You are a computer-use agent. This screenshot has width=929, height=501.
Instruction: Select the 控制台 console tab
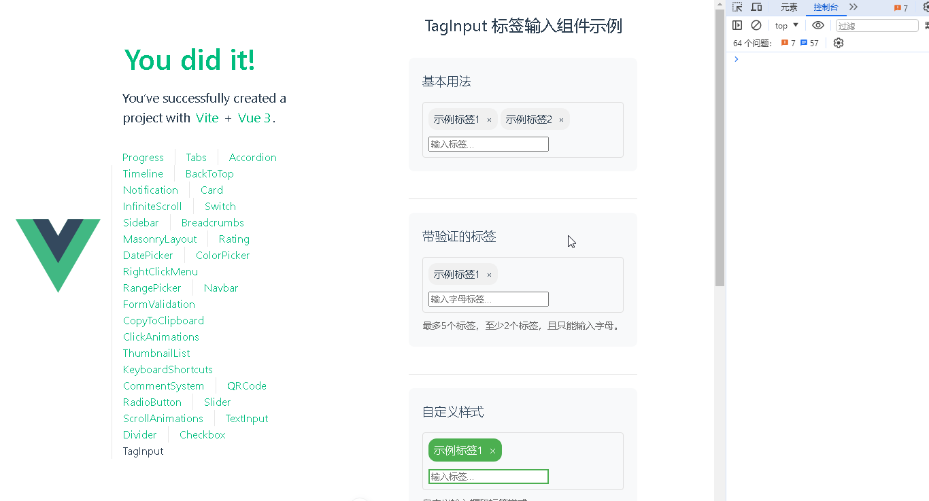coord(826,7)
